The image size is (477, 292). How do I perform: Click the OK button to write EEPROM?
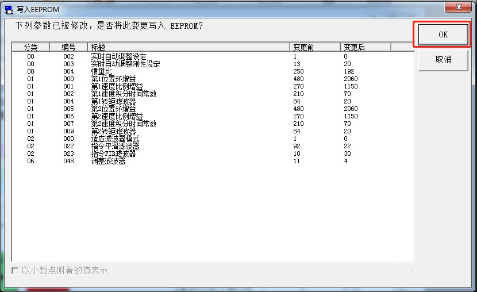pyautogui.click(x=443, y=34)
